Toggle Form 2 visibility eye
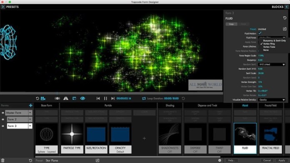Viewport: 290px width, 163px height. [x=3, y=119]
